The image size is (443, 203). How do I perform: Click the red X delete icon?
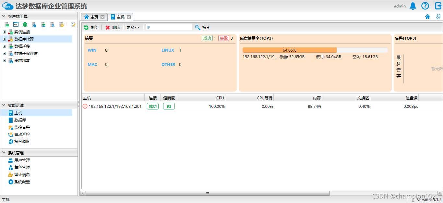(108, 28)
